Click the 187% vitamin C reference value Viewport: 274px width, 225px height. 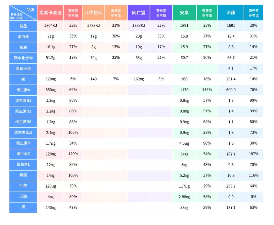[253, 154]
